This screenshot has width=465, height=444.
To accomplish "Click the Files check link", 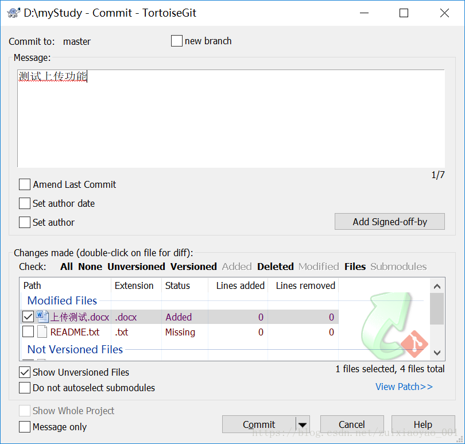I will tap(355, 267).
